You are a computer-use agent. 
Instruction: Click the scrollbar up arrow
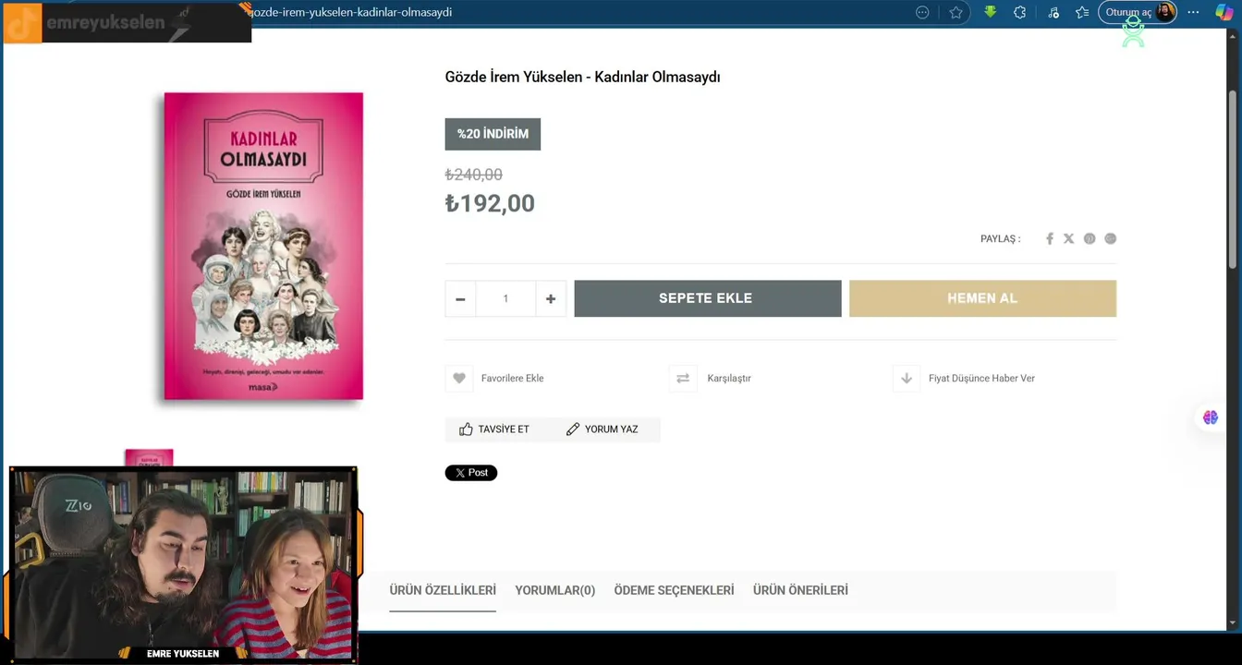coord(1233,36)
